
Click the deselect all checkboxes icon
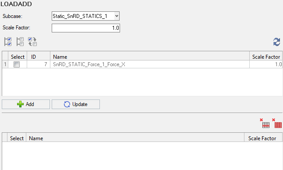point(20,42)
